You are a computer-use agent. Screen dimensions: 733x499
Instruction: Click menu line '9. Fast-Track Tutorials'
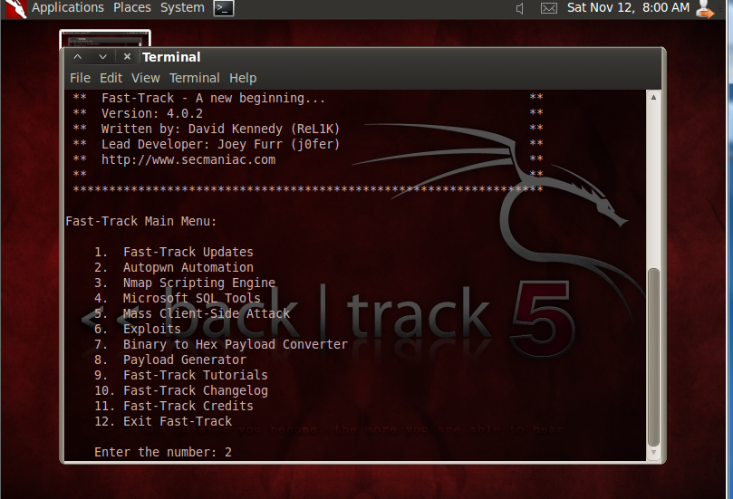pyautogui.click(x=181, y=376)
